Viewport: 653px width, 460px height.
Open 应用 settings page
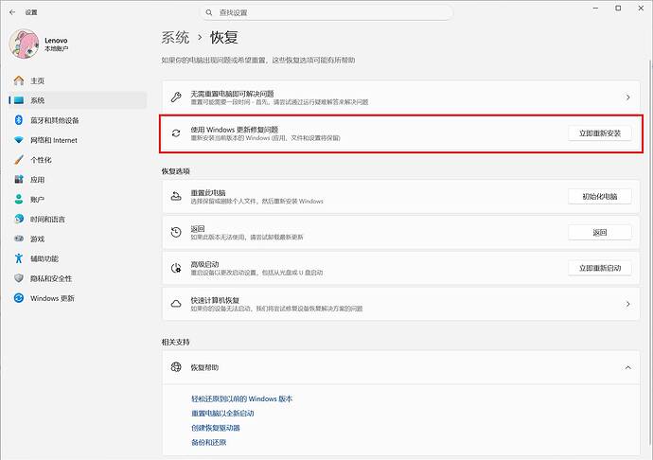click(78, 180)
